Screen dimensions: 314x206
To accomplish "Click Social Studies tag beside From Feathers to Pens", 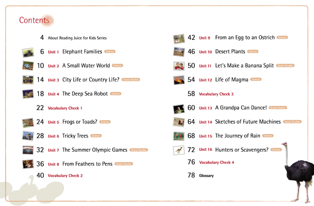I will [x=124, y=164].
